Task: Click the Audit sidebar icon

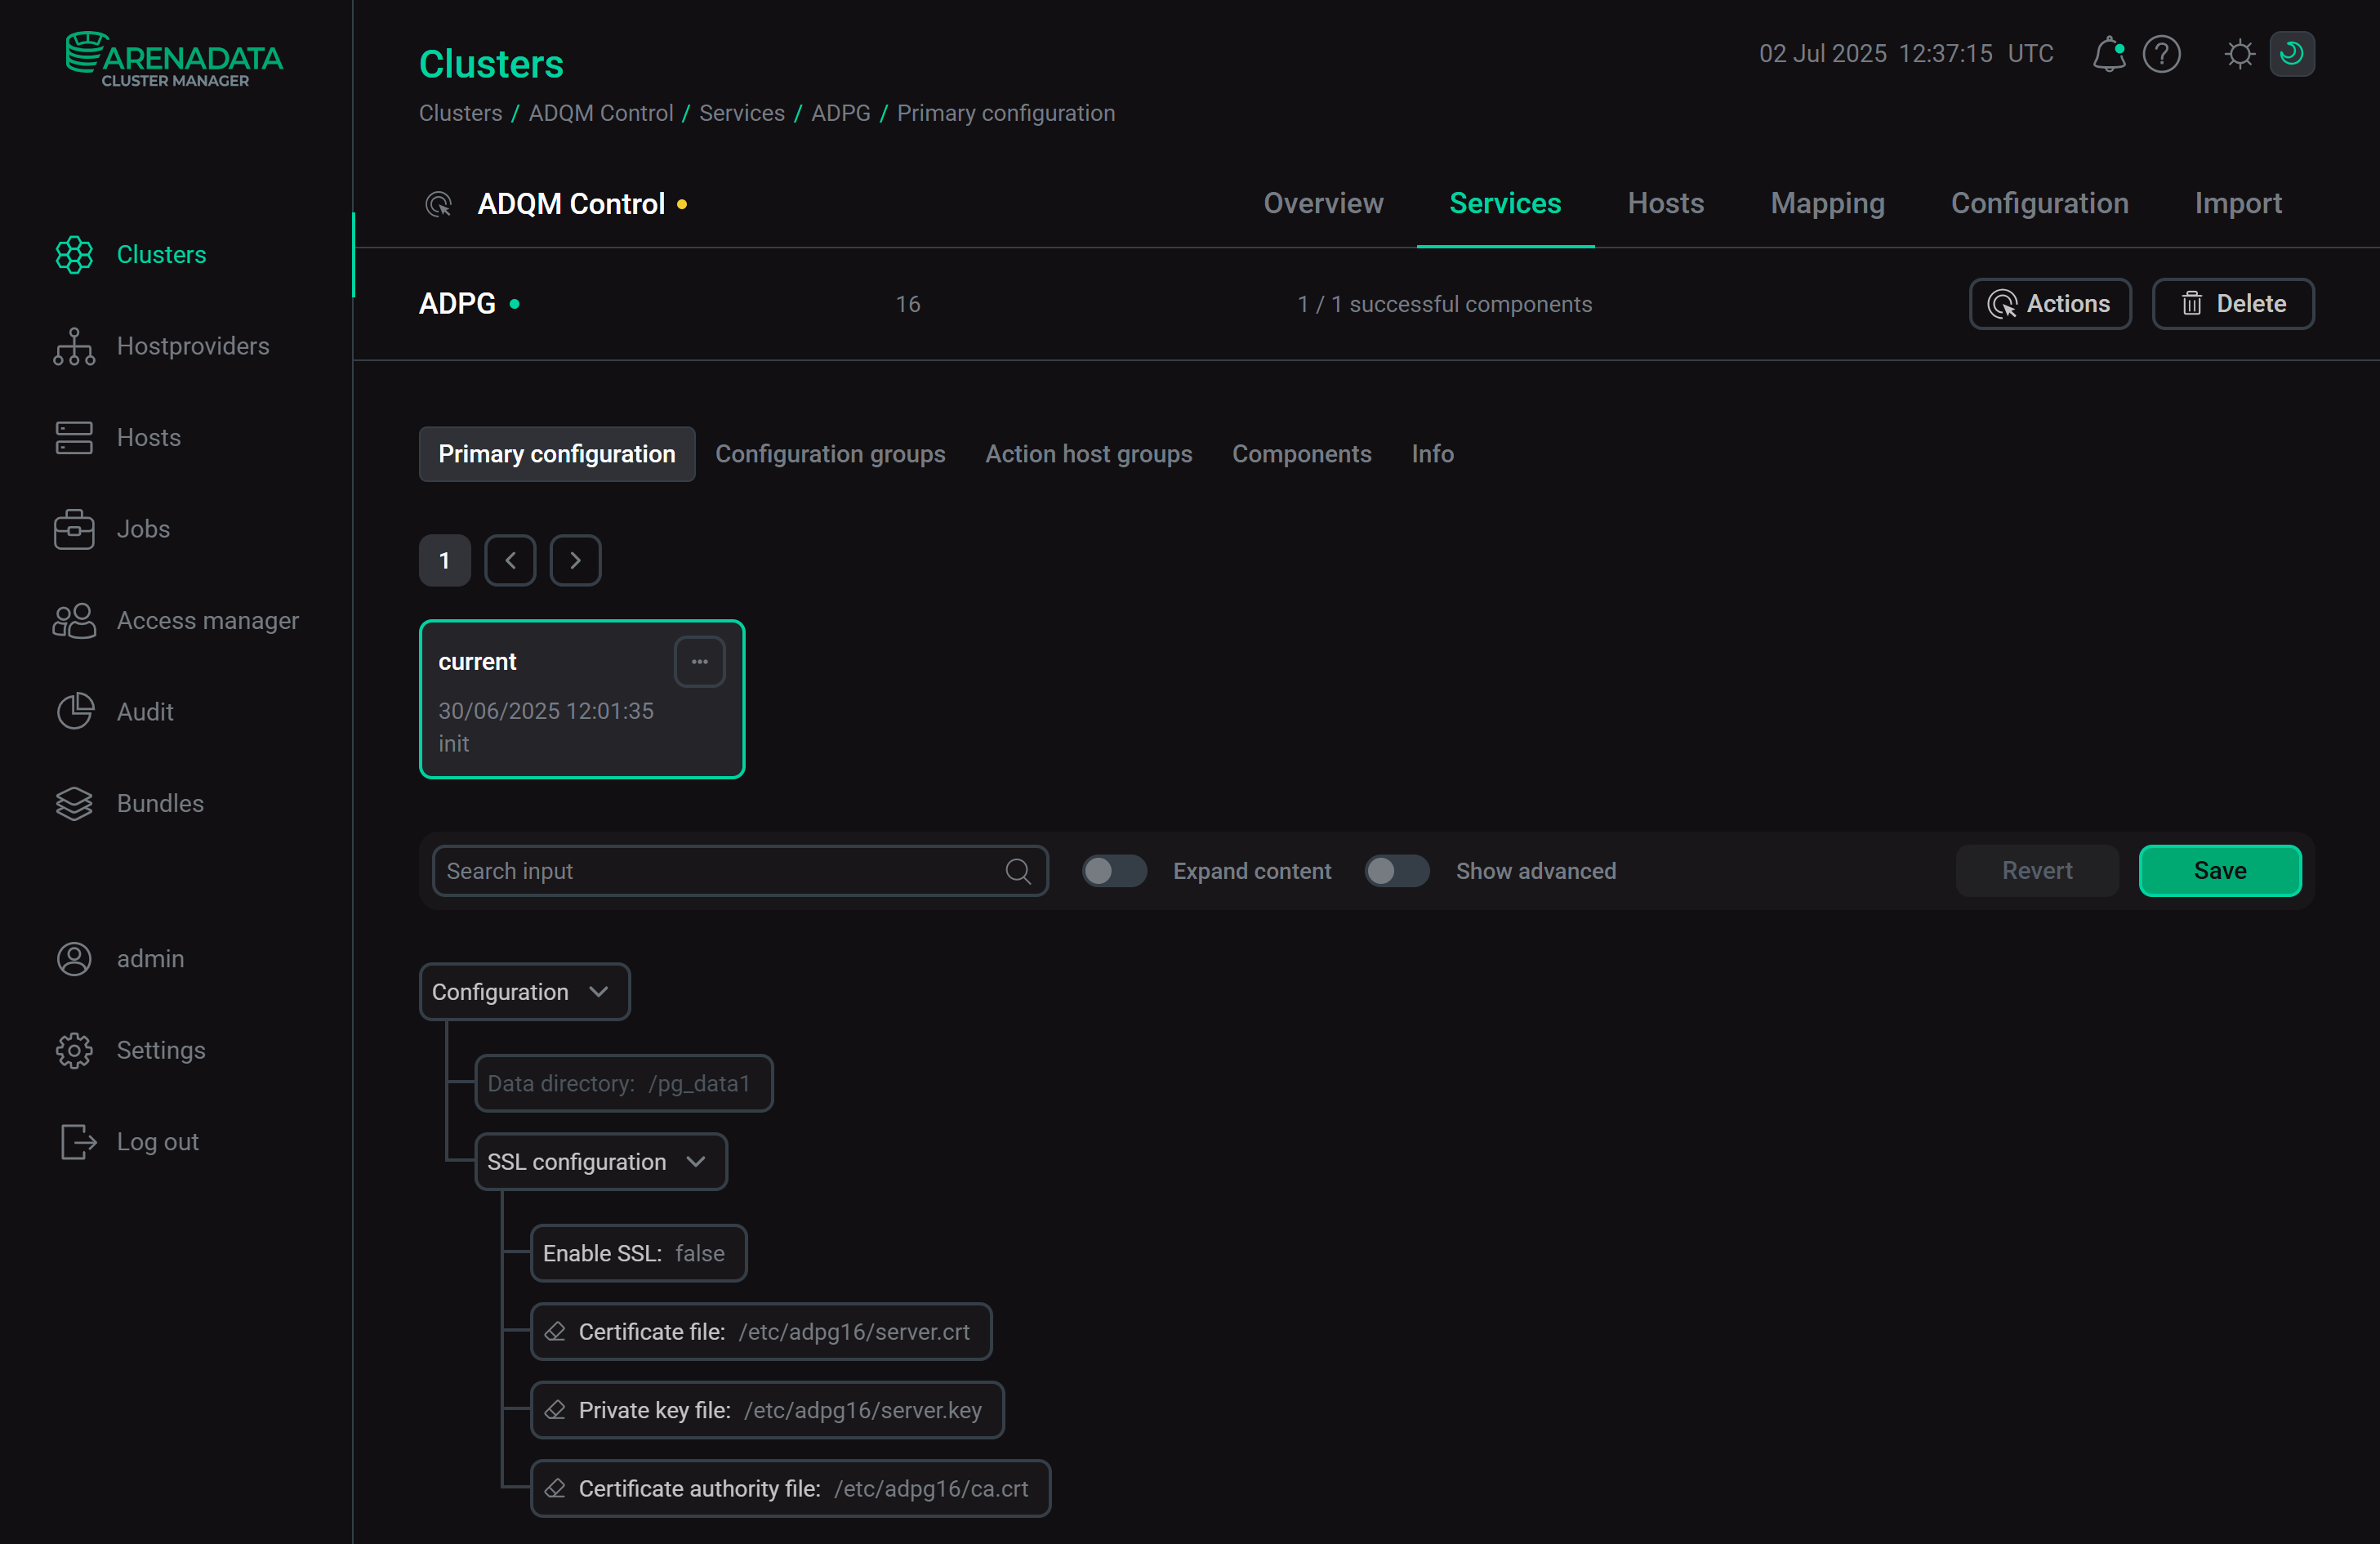Action: pos(74,712)
